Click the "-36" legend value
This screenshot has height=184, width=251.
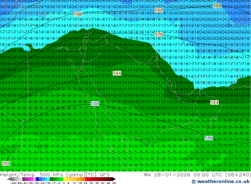pos(30,183)
